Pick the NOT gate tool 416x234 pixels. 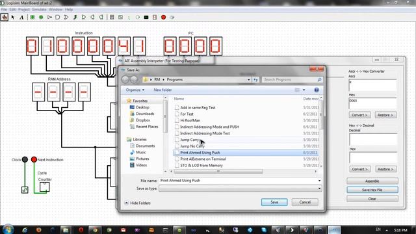tap(49, 18)
